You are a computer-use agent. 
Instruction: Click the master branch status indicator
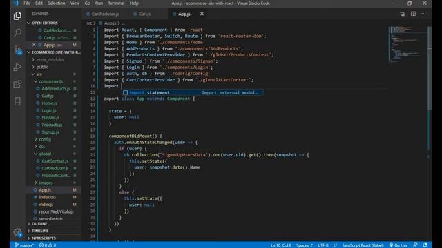(x=24, y=245)
